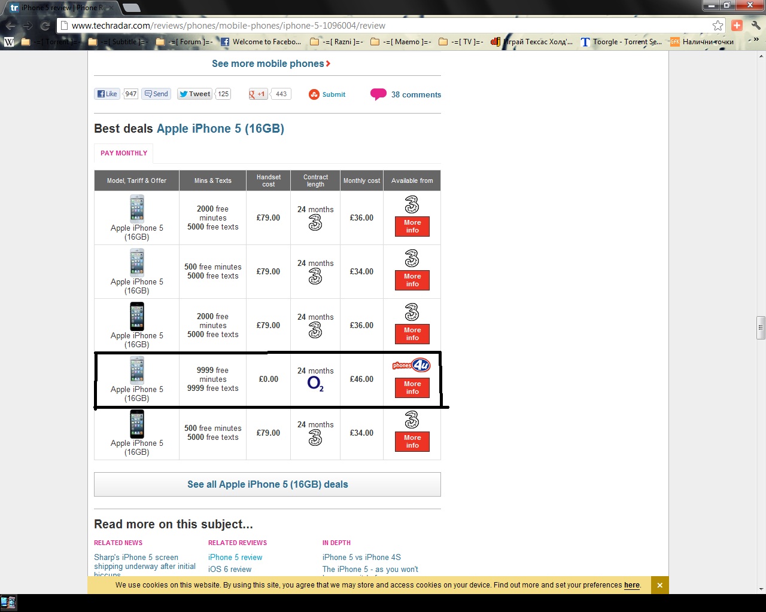Click the 'Contract length' column header
This screenshot has height=612, width=766.
point(315,180)
